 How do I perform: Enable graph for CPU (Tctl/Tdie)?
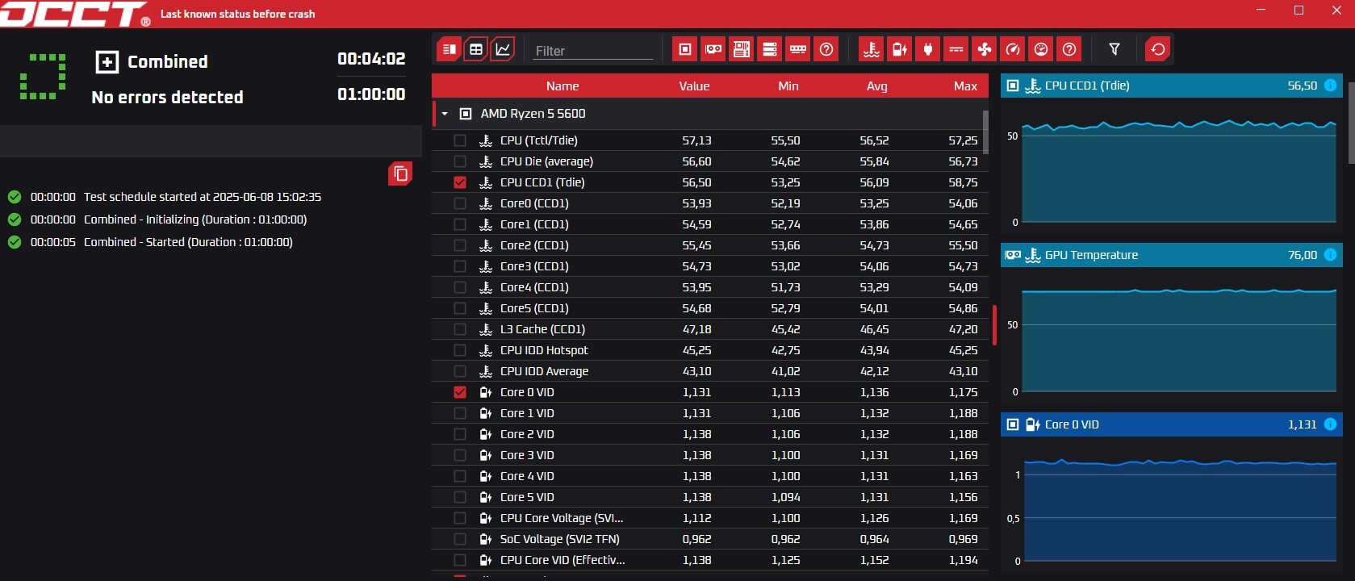(460, 140)
